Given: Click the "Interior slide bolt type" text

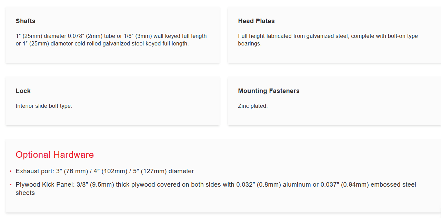Looking at the screenshot, I should (x=44, y=106).
